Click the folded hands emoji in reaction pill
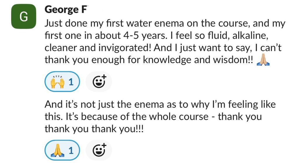This screenshot has height=165, width=299. point(57,151)
